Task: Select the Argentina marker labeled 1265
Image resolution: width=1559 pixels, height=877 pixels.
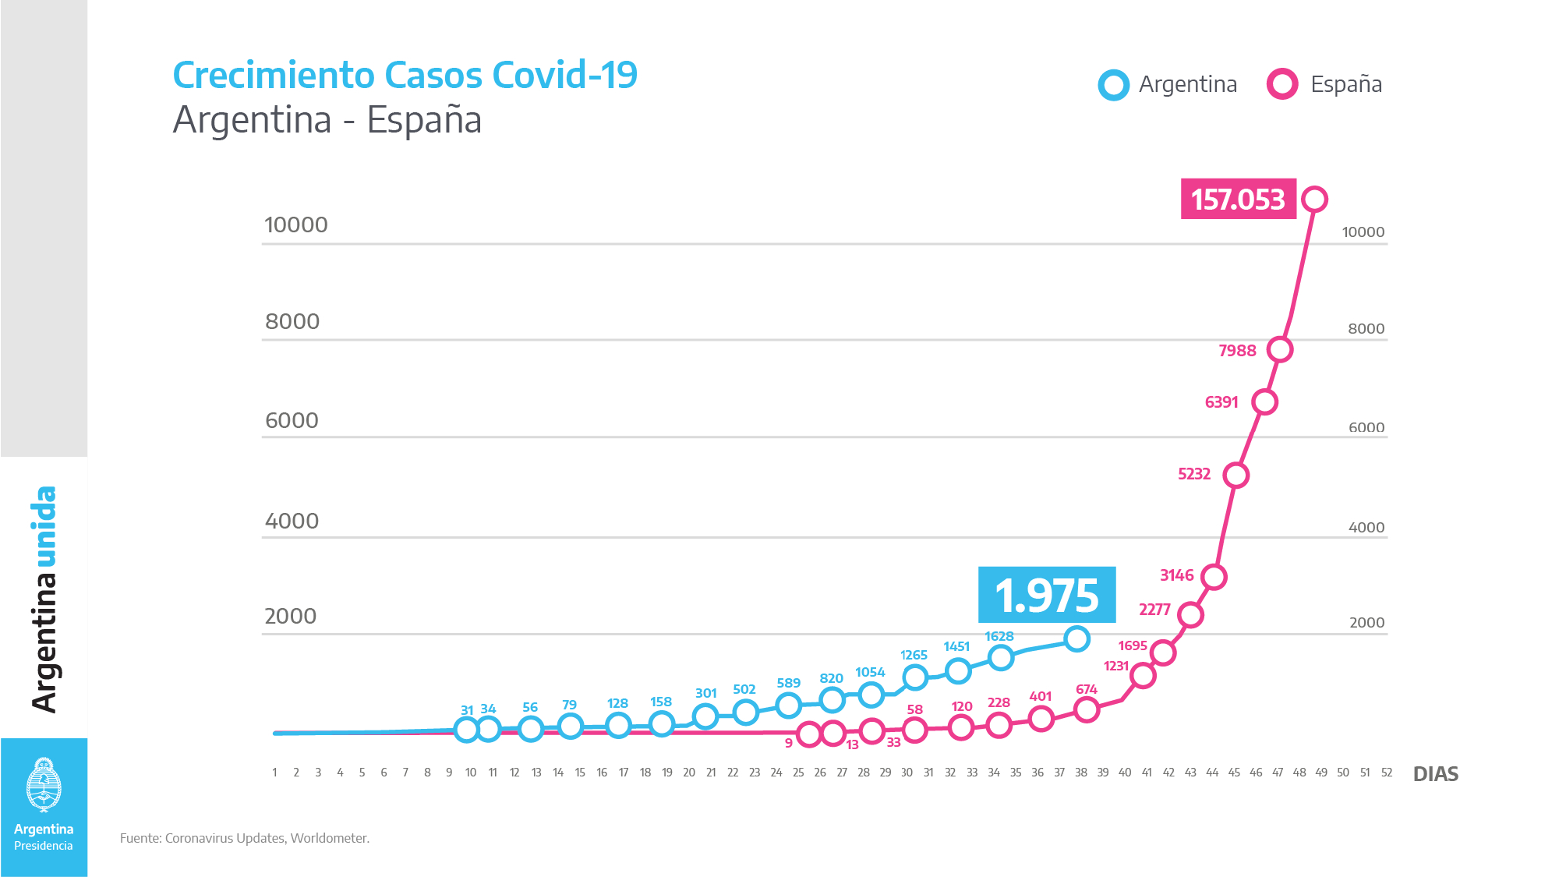Action: (x=915, y=677)
